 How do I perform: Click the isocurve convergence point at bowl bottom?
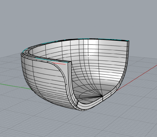[102, 96]
